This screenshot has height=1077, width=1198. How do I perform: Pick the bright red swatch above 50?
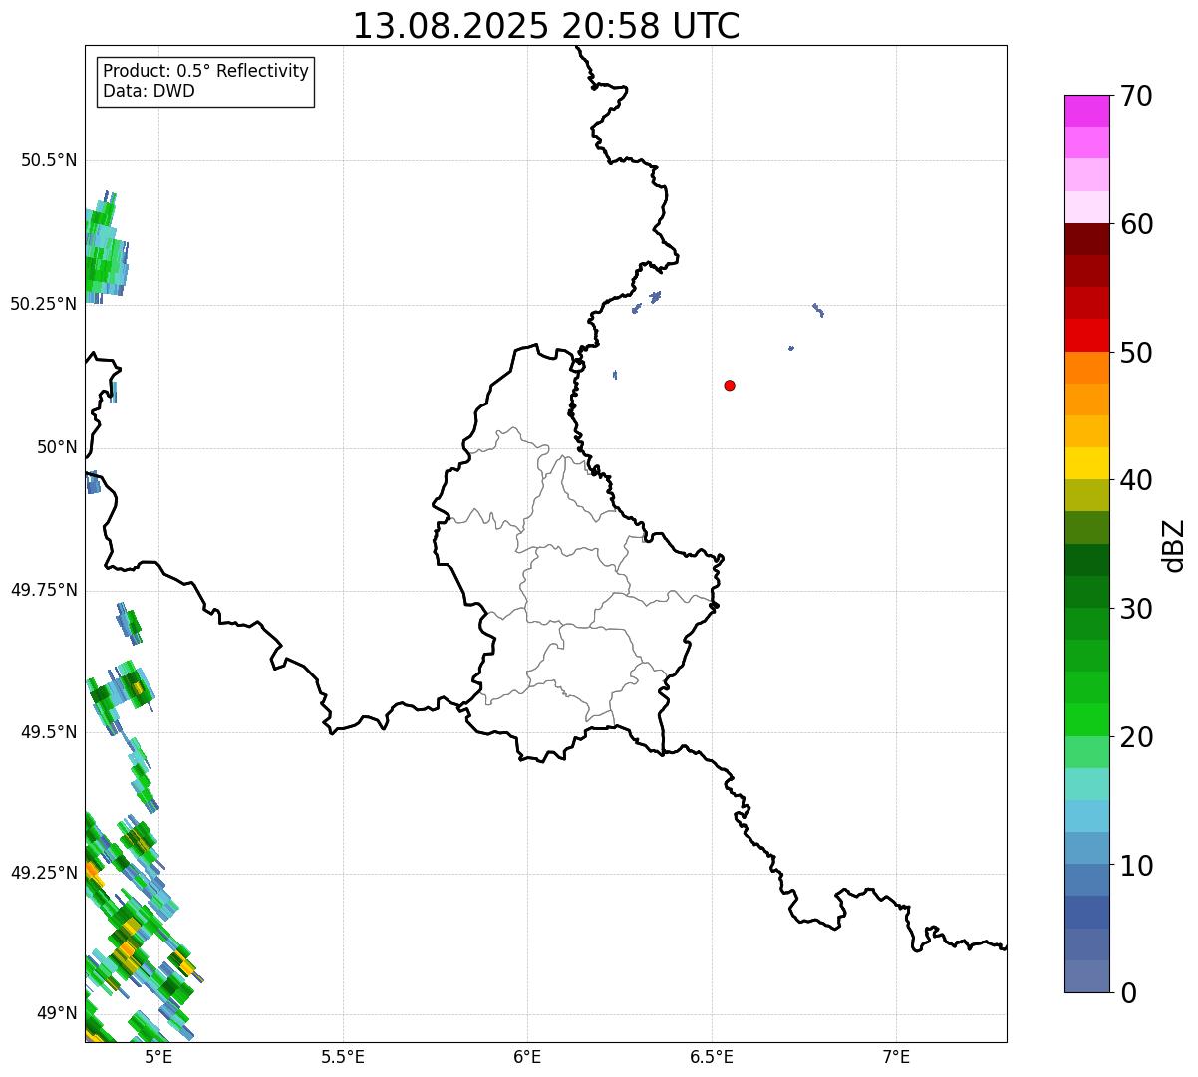coord(1086,335)
